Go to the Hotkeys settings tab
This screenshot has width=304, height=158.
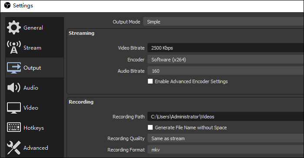click(x=34, y=128)
